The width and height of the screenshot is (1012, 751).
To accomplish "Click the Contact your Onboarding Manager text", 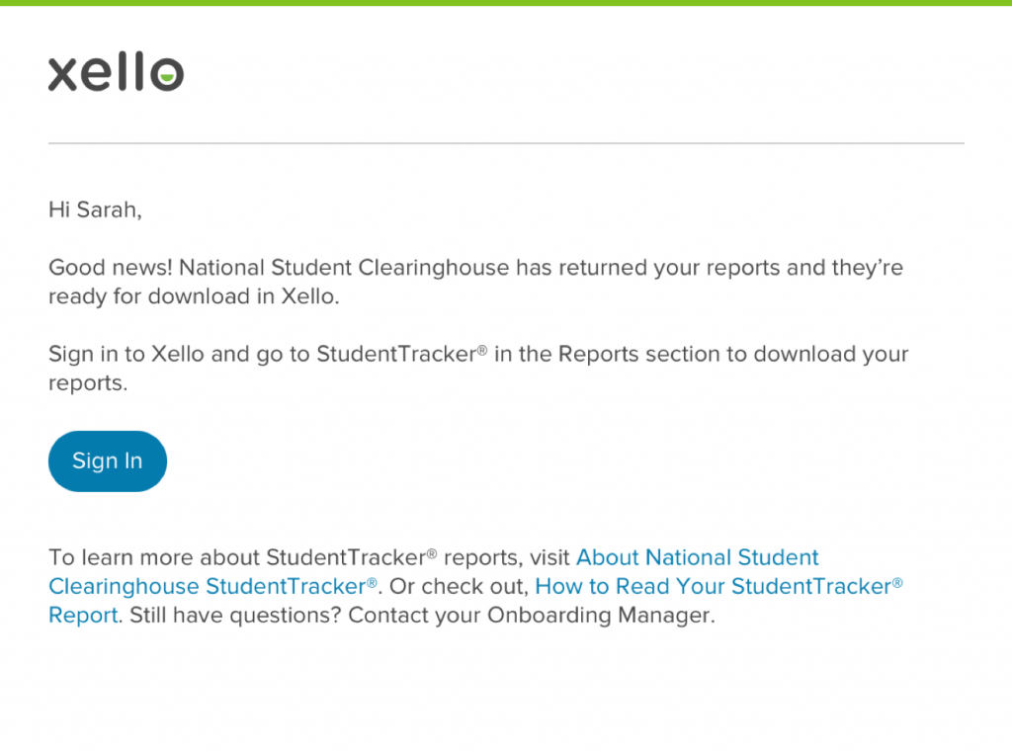I will (532, 615).
